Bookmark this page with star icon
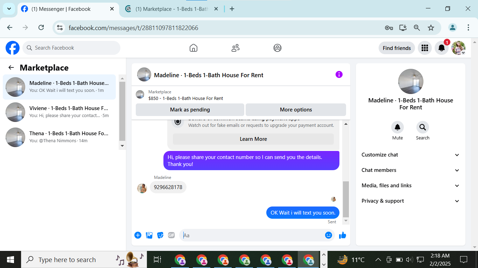 (431, 28)
